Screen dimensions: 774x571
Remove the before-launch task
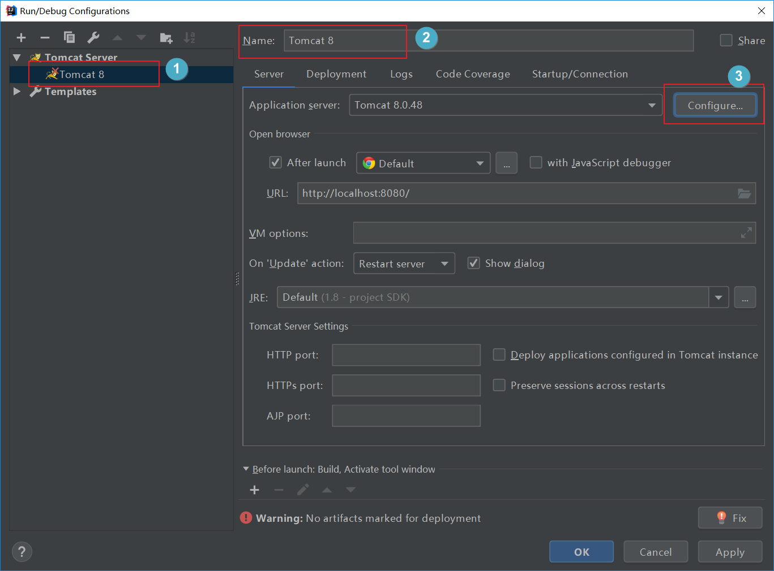coord(279,490)
